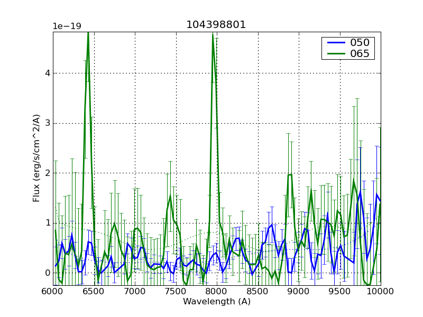Click the 8000 x-axis tick label
Screen dimensions: 423x317
217,291
